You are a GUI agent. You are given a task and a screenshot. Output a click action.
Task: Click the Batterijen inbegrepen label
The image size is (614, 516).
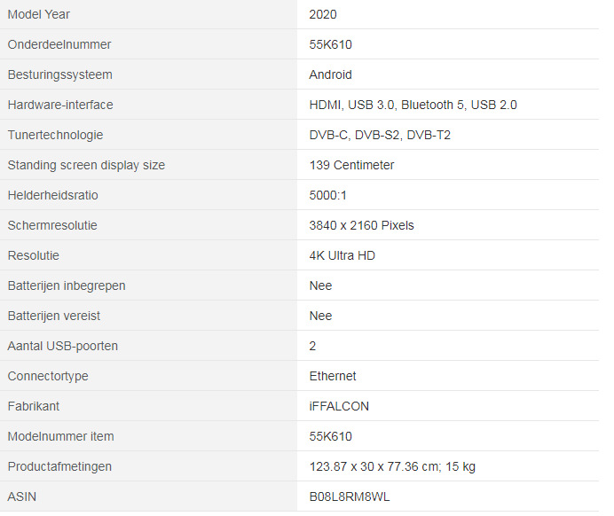(67, 285)
